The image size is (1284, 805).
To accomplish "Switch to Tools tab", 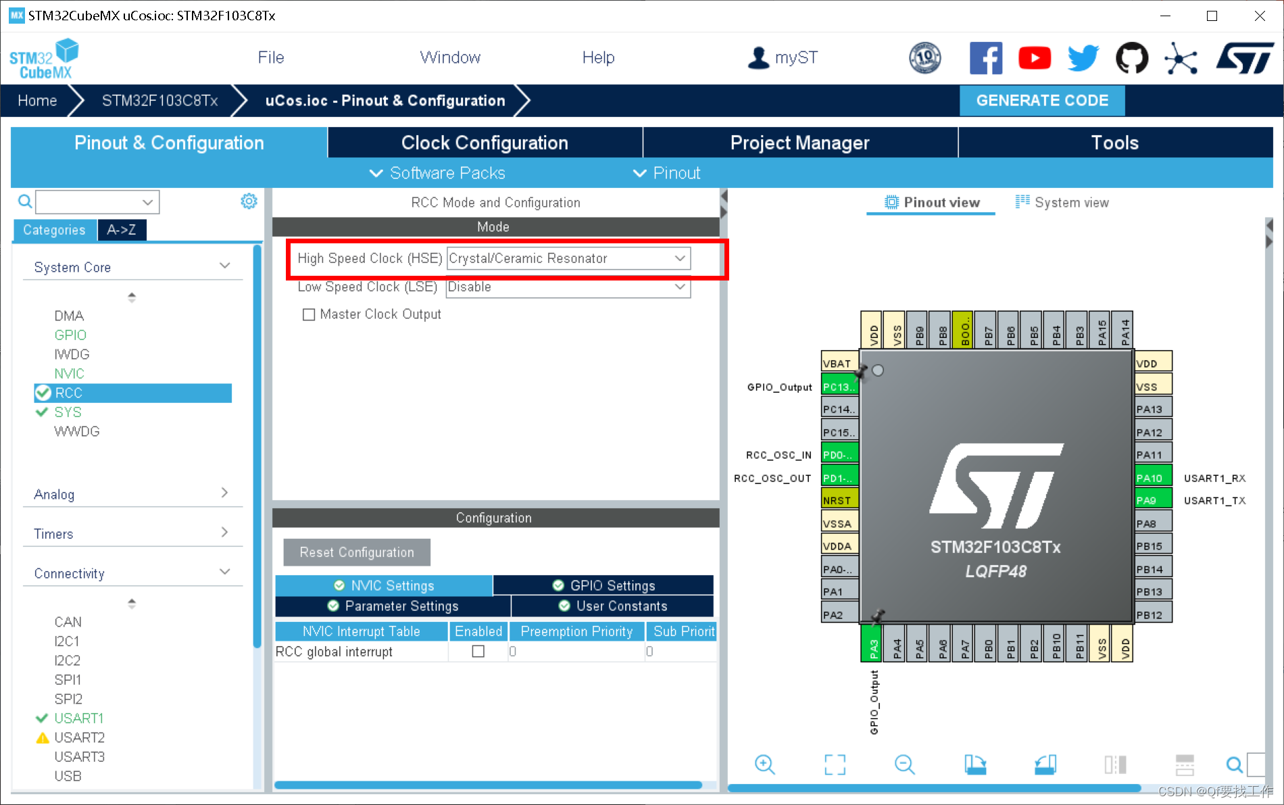I will (1115, 143).
